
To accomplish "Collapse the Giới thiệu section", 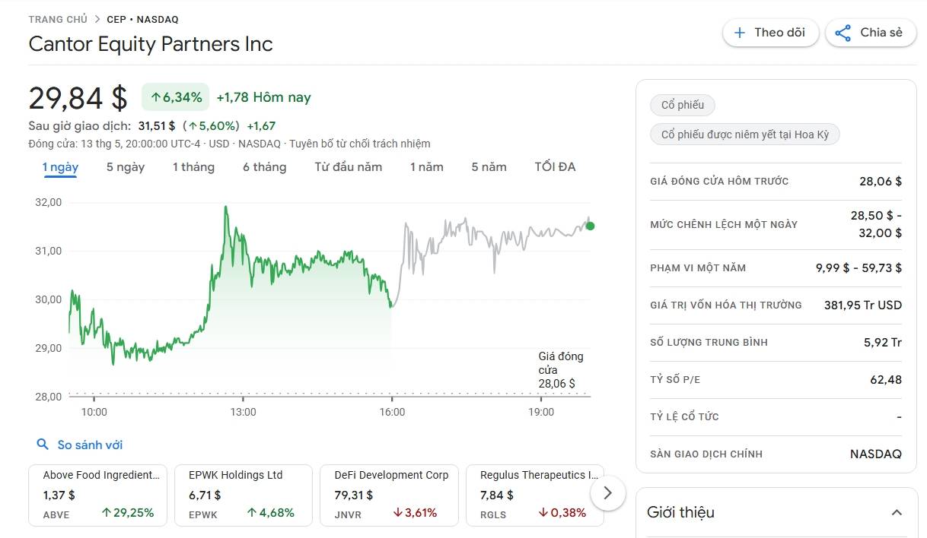I will pos(897,512).
